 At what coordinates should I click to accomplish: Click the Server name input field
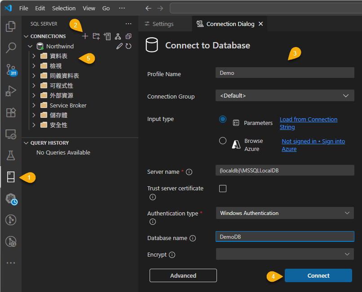point(285,171)
